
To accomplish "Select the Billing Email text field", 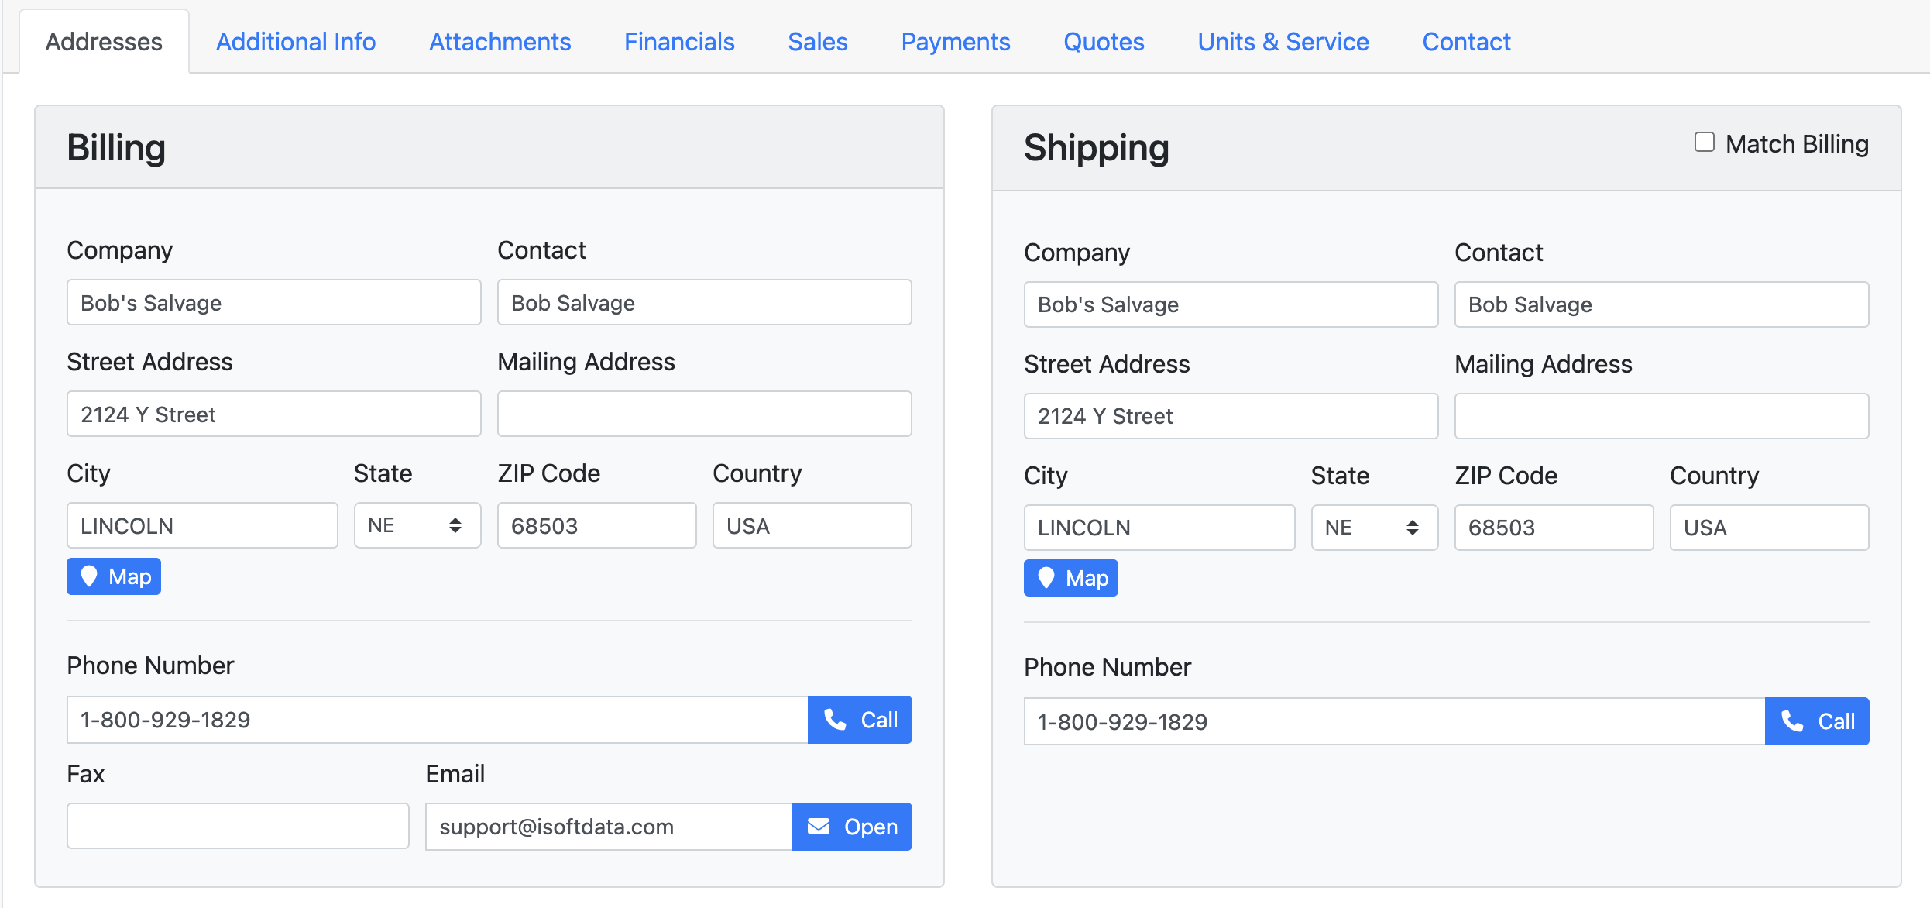I will point(608,827).
